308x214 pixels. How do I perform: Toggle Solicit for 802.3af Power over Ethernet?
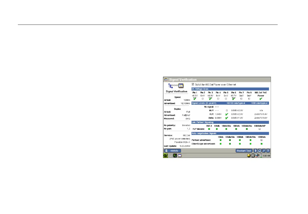193,85
